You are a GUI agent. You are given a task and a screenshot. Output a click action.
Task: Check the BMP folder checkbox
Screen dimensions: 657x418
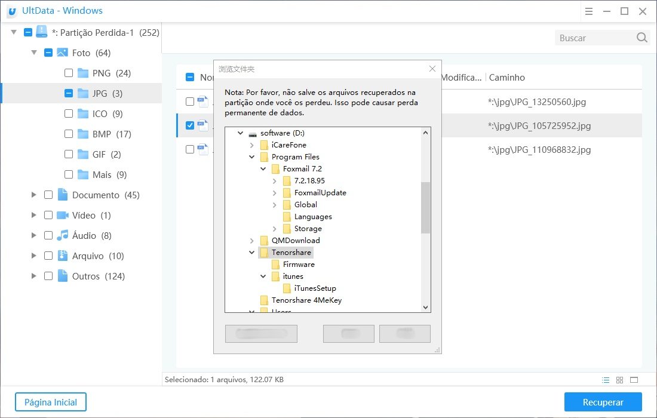[69, 134]
